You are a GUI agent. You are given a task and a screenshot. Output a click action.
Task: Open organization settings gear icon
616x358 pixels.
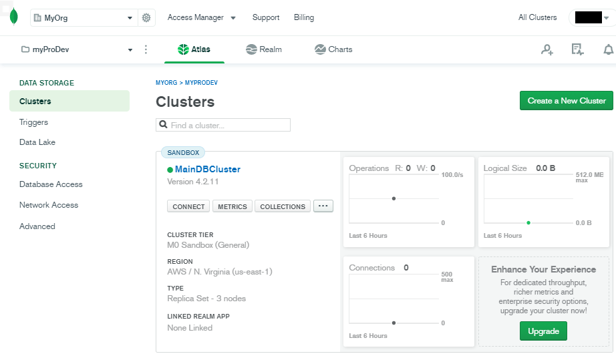click(146, 17)
